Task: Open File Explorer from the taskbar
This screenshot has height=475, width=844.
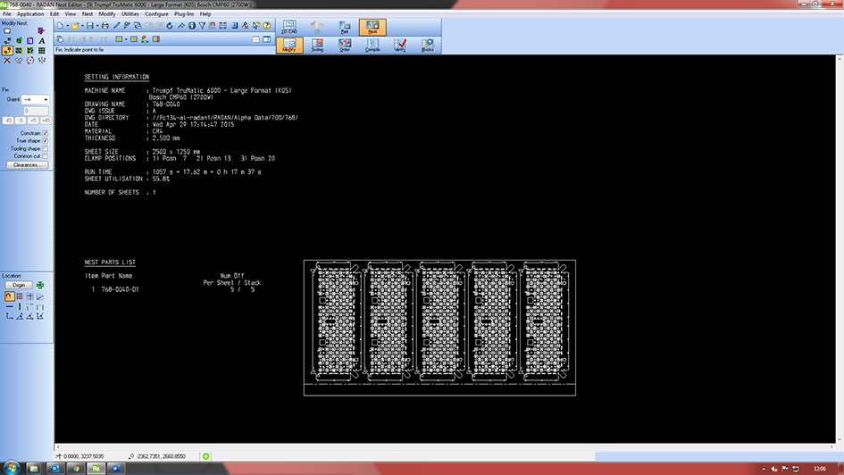Action: point(34,469)
